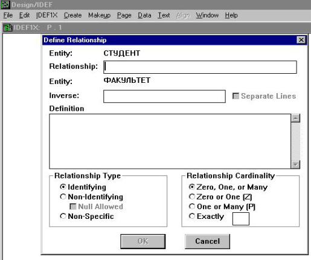Click the СТУДЕНТ entity name
311x260 pixels.
tap(122, 53)
